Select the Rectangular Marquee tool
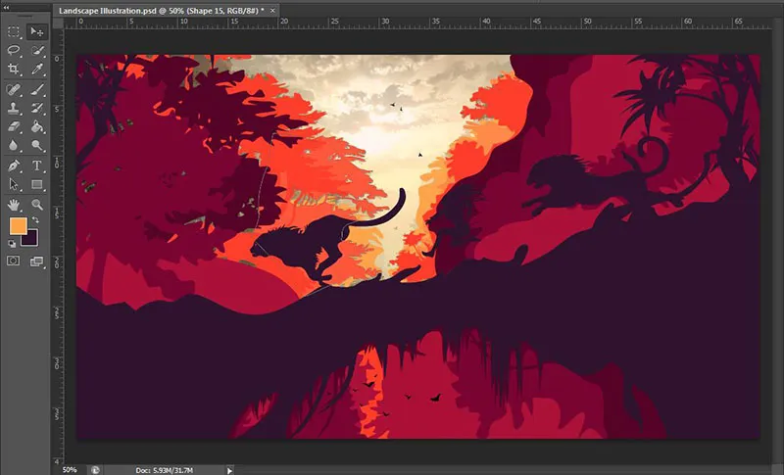 click(14, 31)
